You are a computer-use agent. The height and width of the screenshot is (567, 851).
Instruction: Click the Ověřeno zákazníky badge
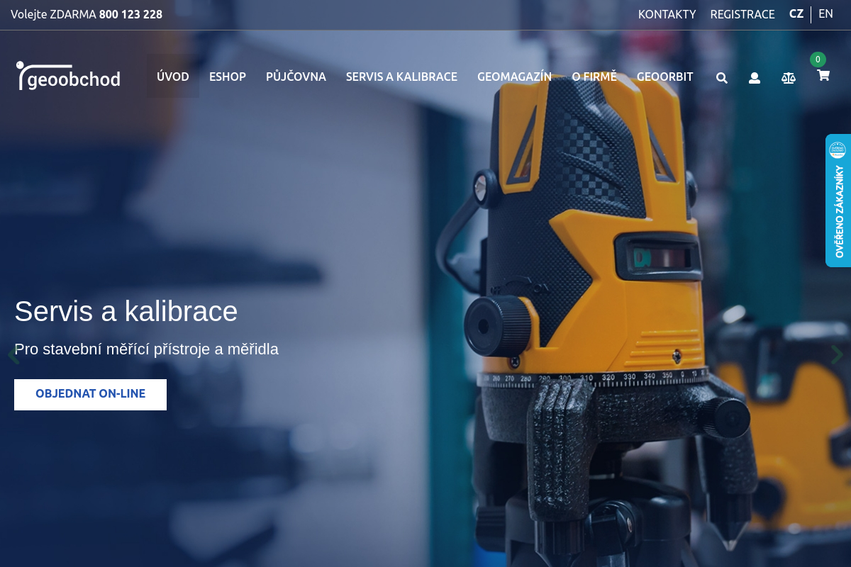pyautogui.click(x=838, y=201)
